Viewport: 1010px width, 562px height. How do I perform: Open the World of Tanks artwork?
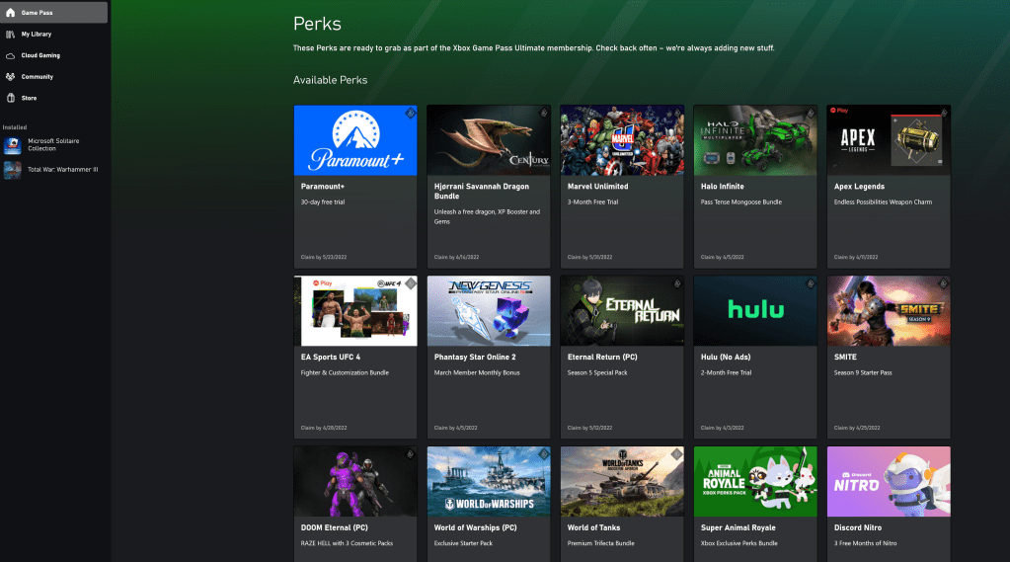(x=622, y=481)
